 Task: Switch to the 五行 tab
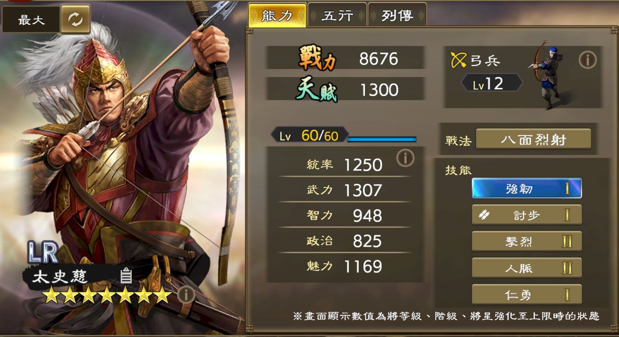337,16
